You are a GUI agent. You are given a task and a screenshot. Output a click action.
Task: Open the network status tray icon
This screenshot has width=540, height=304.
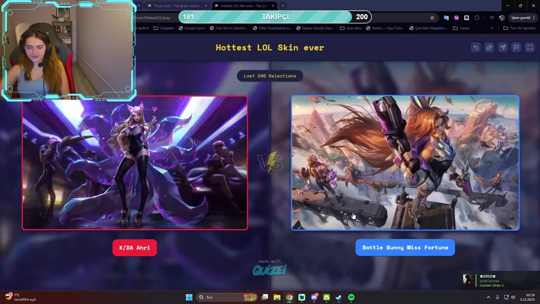click(506, 297)
